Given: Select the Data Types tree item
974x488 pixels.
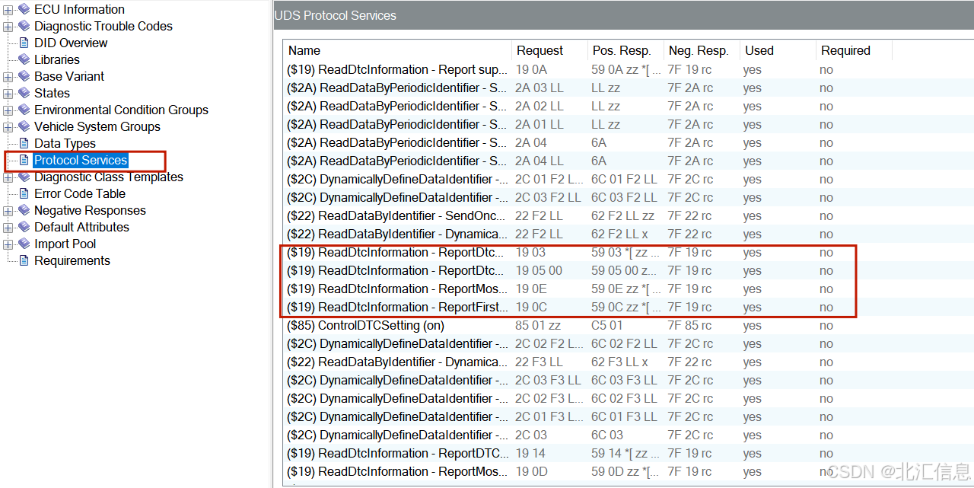Looking at the screenshot, I should point(65,143).
